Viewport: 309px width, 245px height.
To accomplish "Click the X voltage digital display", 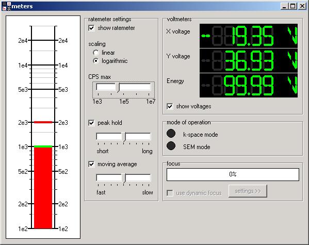I will point(249,36).
